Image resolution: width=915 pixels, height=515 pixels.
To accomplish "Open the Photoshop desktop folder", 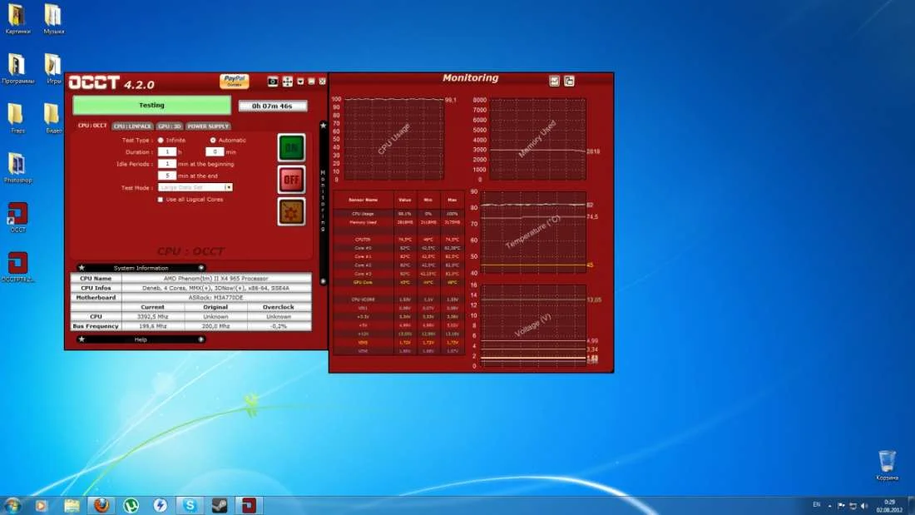I will [x=17, y=168].
